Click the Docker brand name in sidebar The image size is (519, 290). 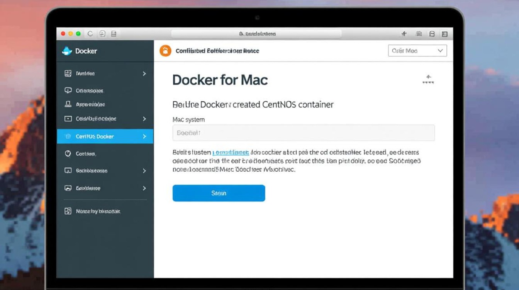click(x=86, y=51)
